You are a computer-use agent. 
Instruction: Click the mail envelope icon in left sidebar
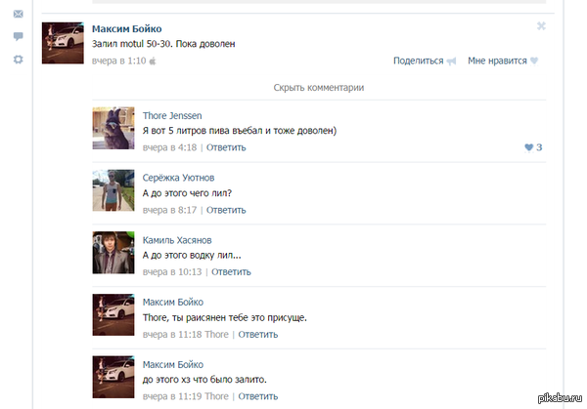pos(18,14)
